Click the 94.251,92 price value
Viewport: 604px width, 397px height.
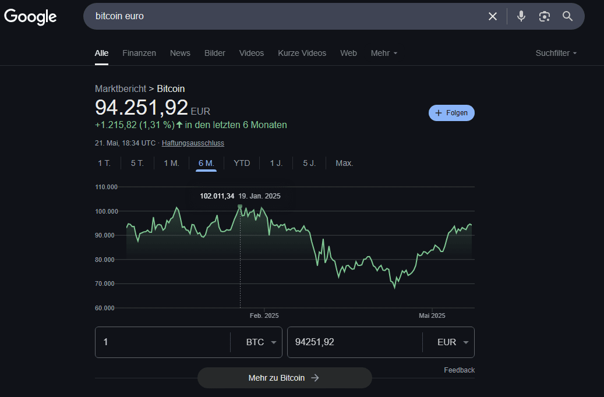pos(142,107)
